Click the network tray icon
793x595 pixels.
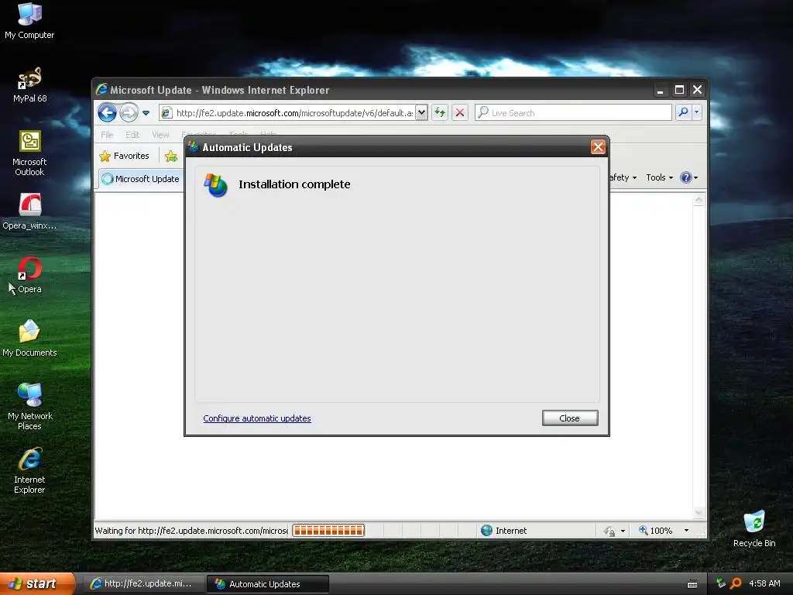(721, 583)
